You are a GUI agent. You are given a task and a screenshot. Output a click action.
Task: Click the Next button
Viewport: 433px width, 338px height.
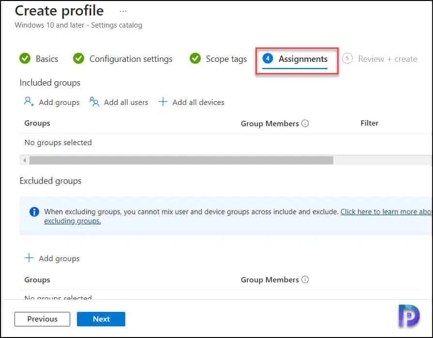101,319
